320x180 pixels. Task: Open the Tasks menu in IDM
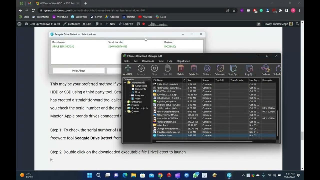coord(127,61)
